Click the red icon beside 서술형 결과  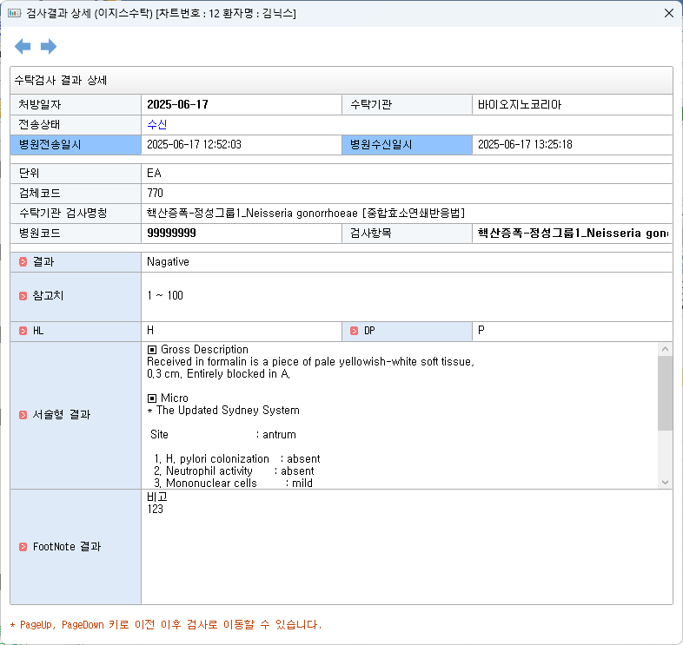pyautogui.click(x=23, y=415)
